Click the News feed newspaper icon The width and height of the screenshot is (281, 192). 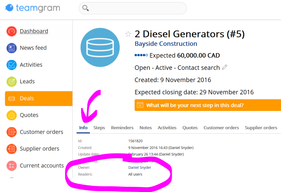(x=12, y=48)
